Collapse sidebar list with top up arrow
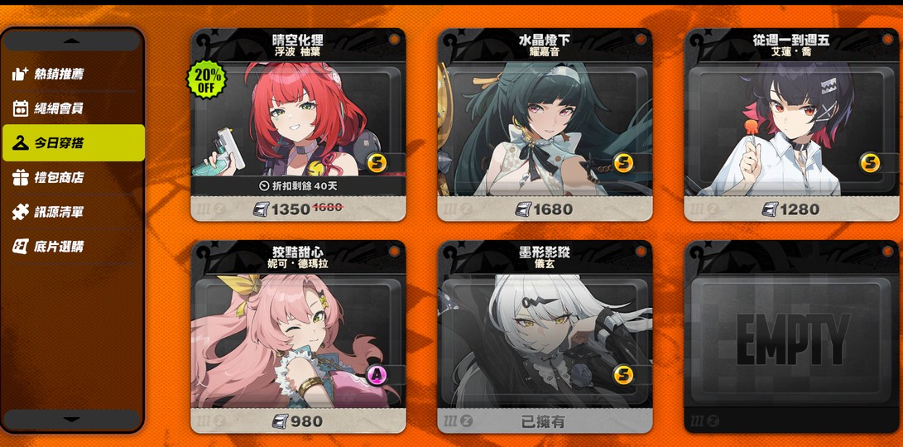 (72, 41)
